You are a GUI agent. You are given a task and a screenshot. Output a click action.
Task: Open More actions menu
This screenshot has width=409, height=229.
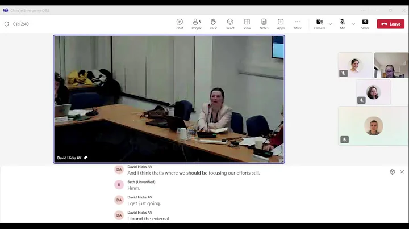pyautogui.click(x=297, y=24)
